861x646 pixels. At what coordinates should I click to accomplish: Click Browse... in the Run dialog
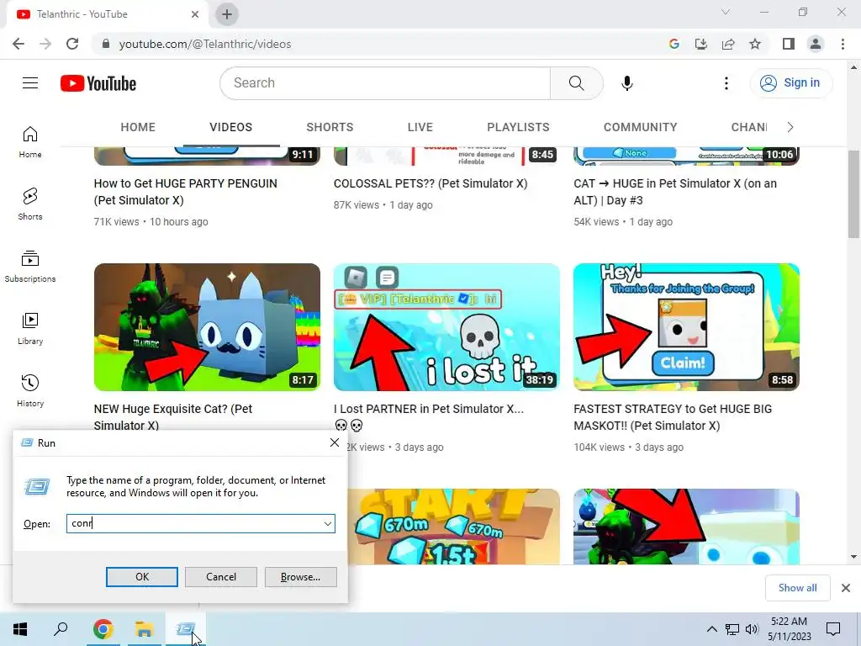point(300,577)
